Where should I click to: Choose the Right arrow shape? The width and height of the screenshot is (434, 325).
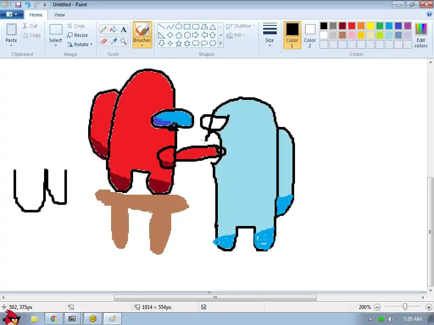(196, 35)
